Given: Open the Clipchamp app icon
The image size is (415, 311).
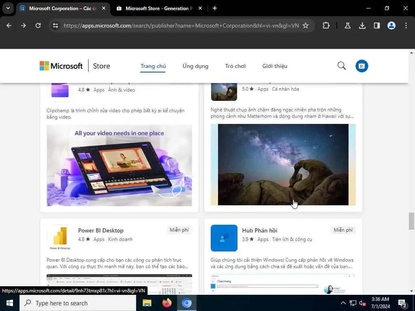Looking at the screenshot, I should click(x=60, y=90).
